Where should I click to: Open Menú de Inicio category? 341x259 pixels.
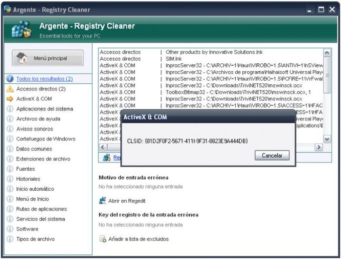[x=33, y=199]
